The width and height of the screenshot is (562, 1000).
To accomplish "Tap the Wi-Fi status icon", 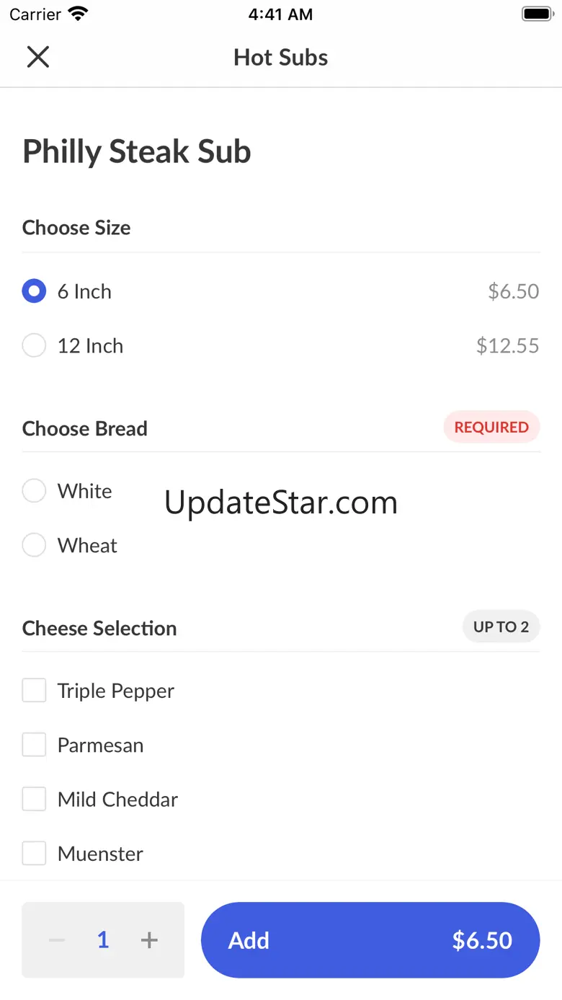I will pyautogui.click(x=78, y=14).
